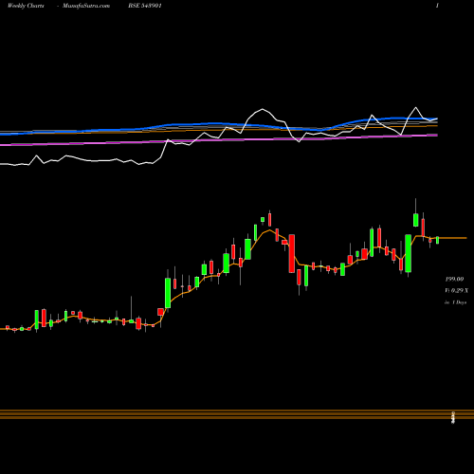
Task: Click the '199.09' price value
Action: pos(454,280)
